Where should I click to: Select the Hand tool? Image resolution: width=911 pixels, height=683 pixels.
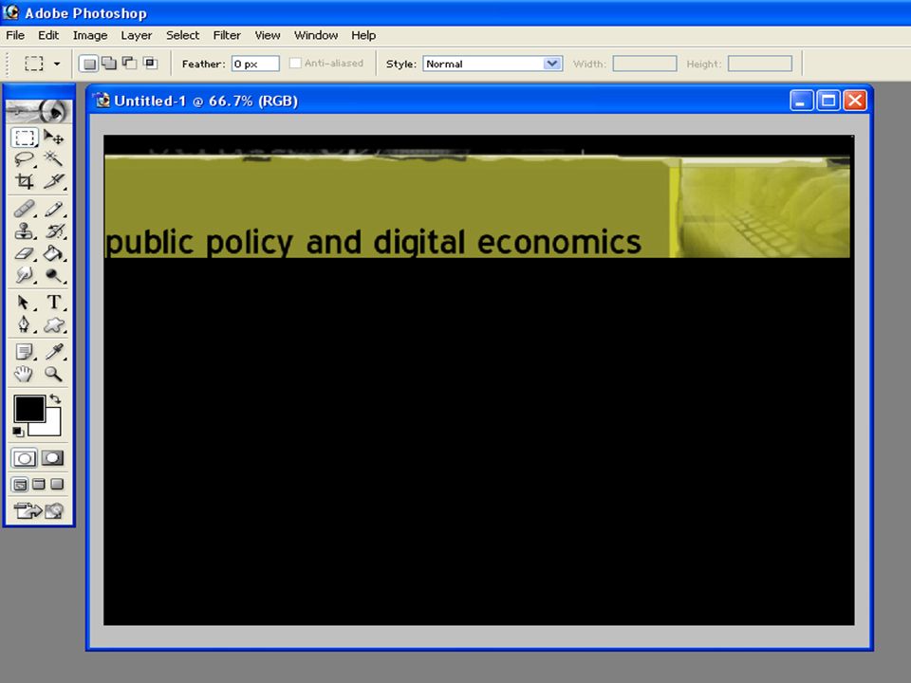[x=25, y=374]
